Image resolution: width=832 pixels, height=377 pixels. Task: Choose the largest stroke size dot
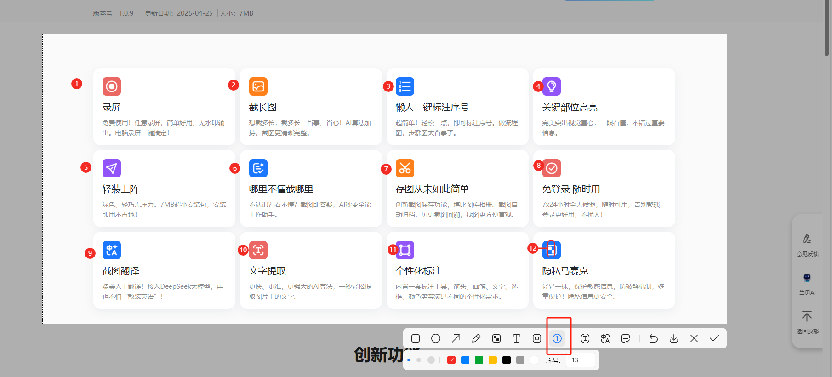431,360
